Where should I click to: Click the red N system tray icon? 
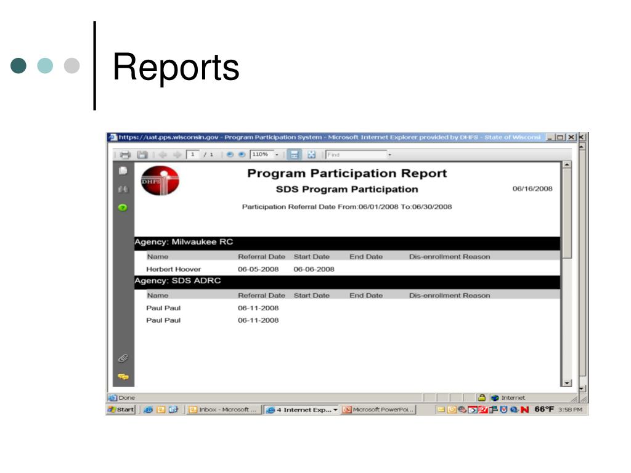pos(524,410)
